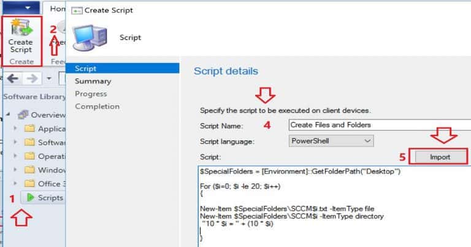Go to the Summary wizard step
The width and height of the screenshot is (471, 247).
click(93, 81)
